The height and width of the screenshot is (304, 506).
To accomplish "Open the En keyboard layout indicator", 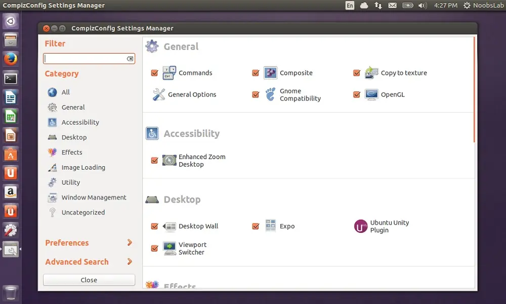I will (350, 6).
